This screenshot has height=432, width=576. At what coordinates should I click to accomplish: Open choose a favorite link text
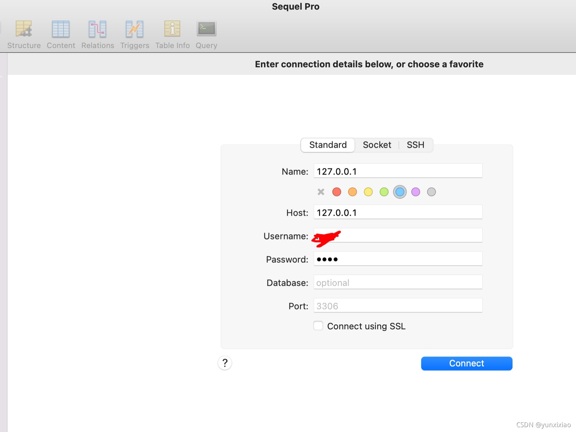tap(446, 64)
